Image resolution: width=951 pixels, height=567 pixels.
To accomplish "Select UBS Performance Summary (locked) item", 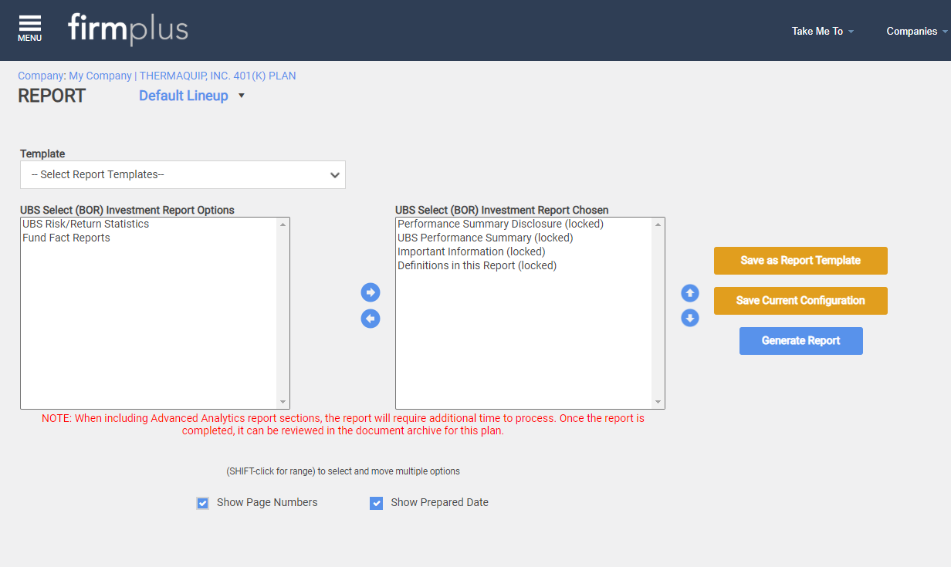I will [523, 238].
